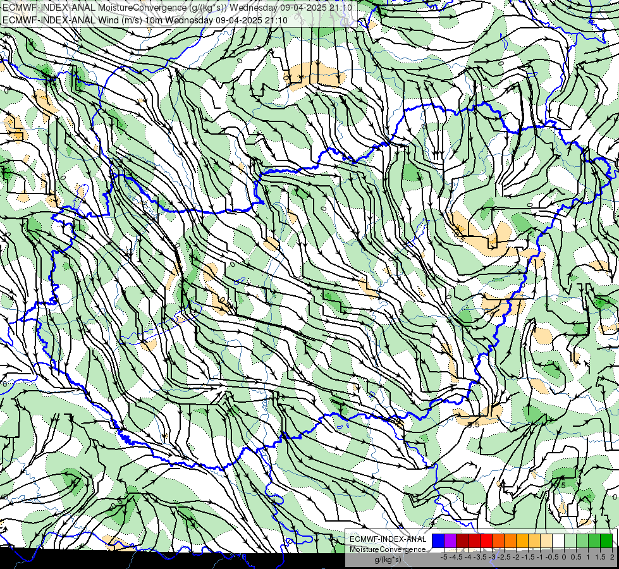Click the amber swatch for -2 to -1.5

tap(522, 541)
